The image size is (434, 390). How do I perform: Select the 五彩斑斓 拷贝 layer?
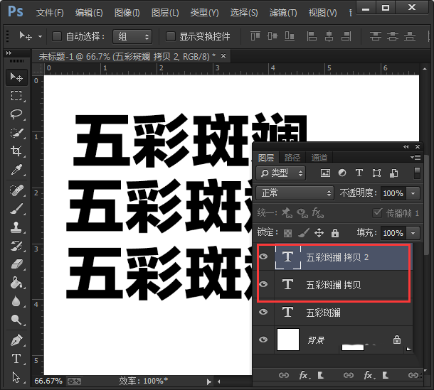(x=334, y=285)
